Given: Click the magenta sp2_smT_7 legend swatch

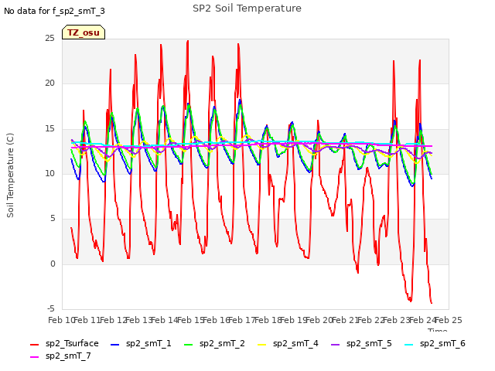Looking at the screenshot, I should point(34,357).
